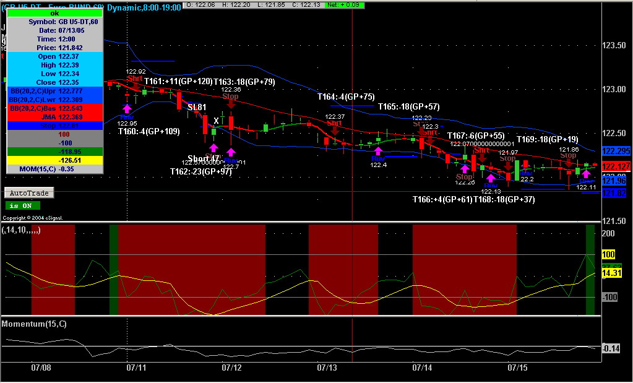The image size is (633, 383).
Task: Click the Stop arrow below 121.86
Action: pyautogui.click(x=569, y=161)
